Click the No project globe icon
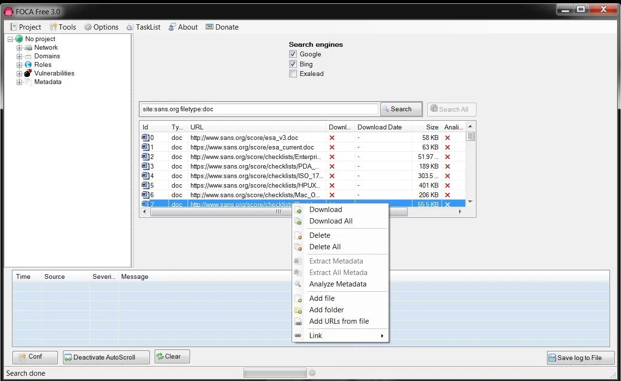 click(x=19, y=39)
